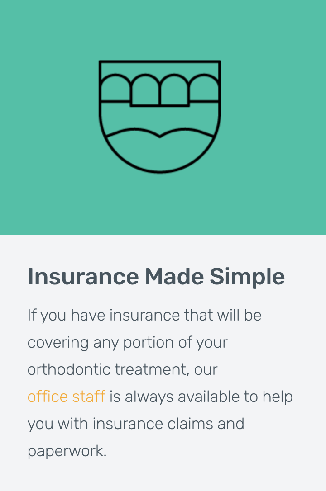
Task: Click the upper row of teeth in icon
Action: (160, 90)
